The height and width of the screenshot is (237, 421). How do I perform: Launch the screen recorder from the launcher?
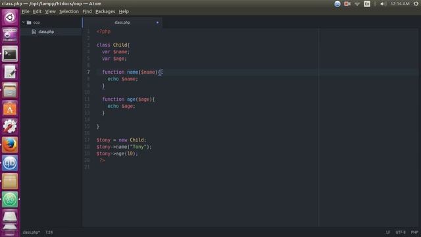point(10,36)
